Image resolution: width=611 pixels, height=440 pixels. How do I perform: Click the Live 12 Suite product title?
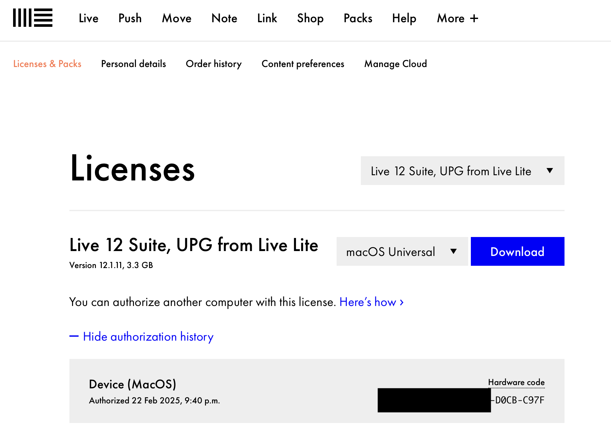pos(194,245)
